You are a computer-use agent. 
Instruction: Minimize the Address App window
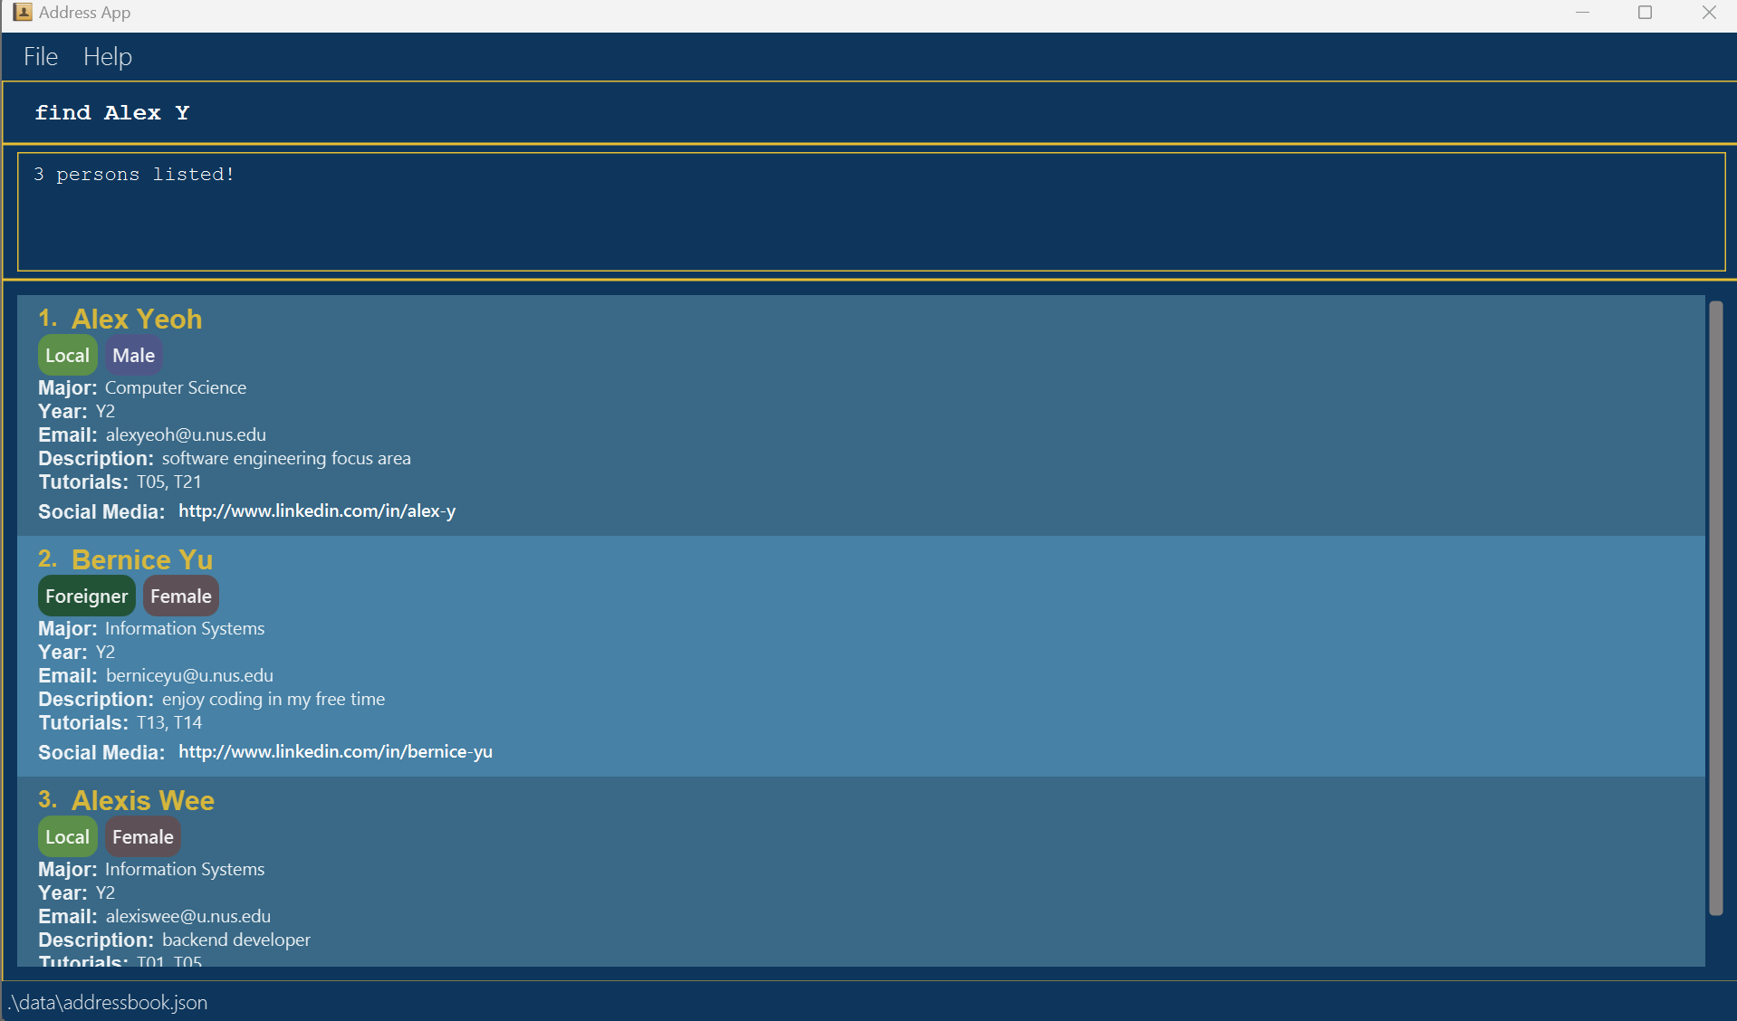tap(1582, 13)
